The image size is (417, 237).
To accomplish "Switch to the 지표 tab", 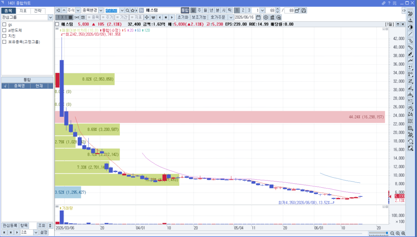I will pyautogui.click(x=23, y=11).
